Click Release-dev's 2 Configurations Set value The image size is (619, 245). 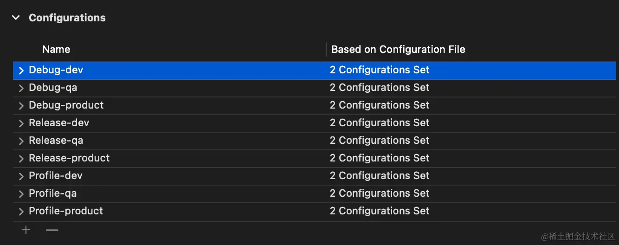379,123
